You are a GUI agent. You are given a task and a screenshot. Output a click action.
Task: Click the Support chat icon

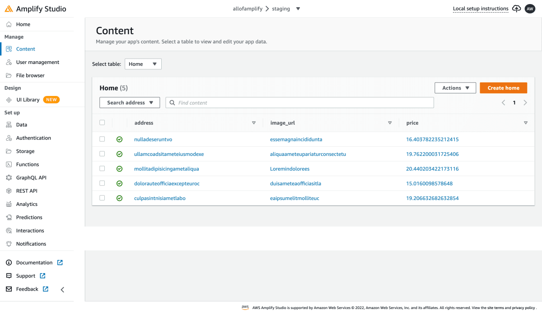9,276
